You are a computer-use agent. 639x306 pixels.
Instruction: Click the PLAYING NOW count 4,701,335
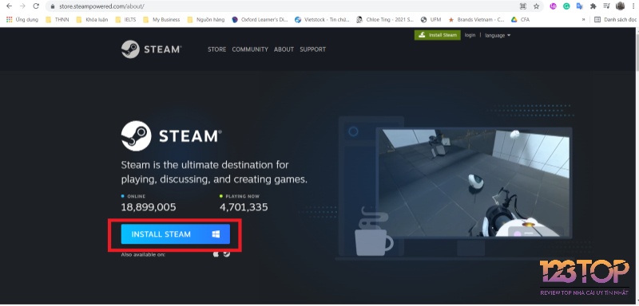[x=244, y=207]
